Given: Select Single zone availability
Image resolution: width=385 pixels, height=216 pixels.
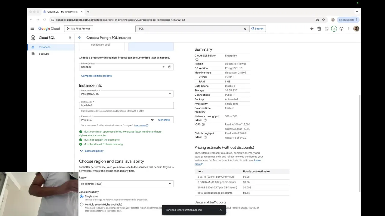Looking at the screenshot, I should (x=82, y=196).
